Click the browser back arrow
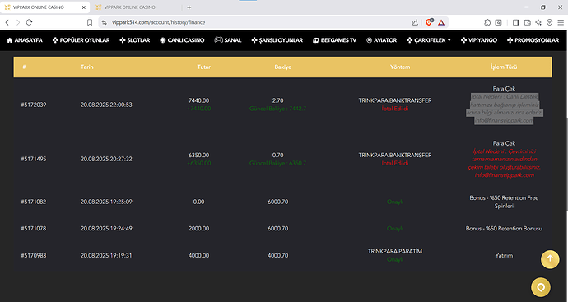Screen dimensions: 568x302 (x=7, y=22)
